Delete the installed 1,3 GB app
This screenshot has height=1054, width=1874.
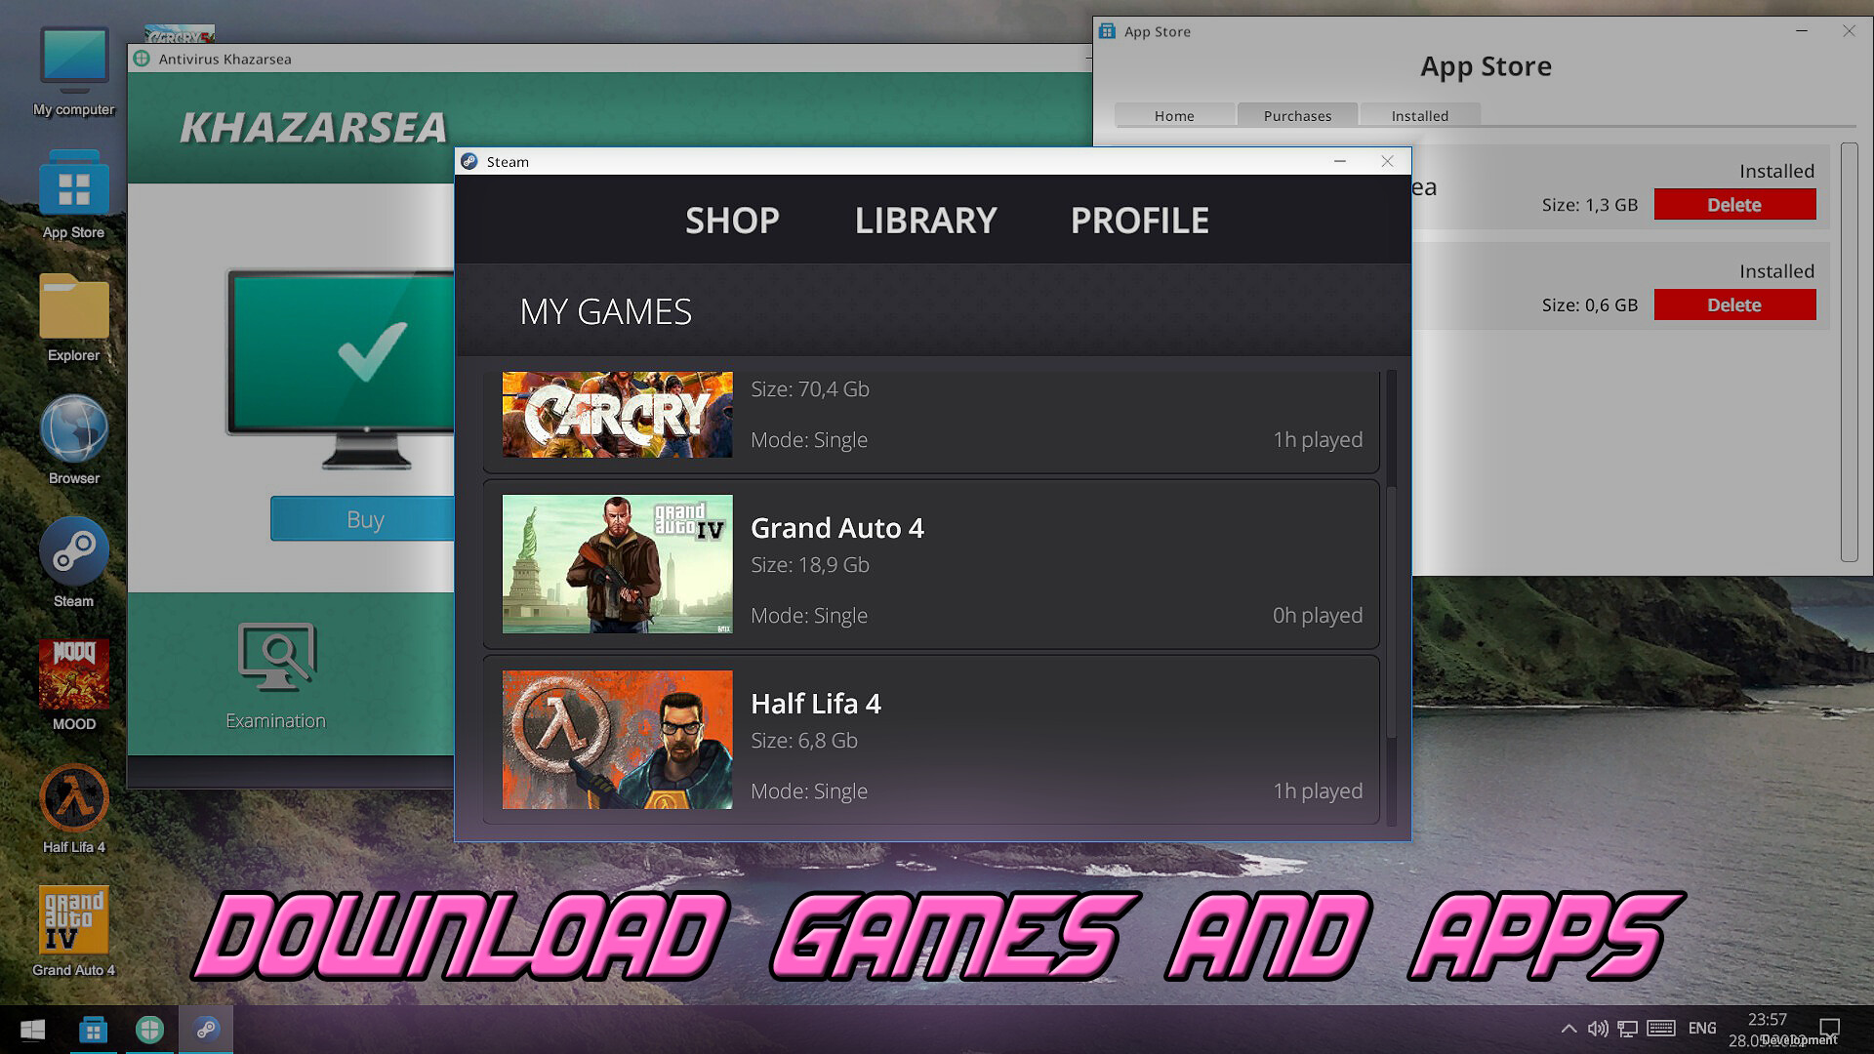click(x=1734, y=204)
